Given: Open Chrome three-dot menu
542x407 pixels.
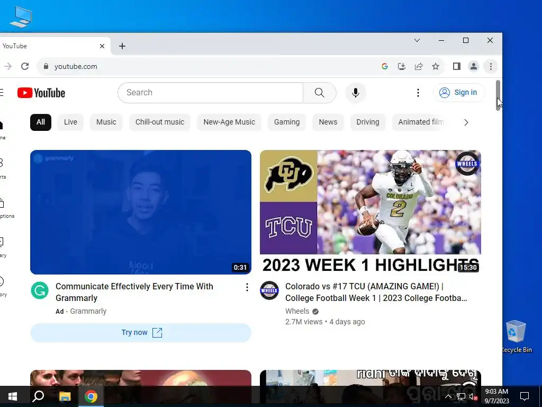Looking at the screenshot, I should [491, 66].
